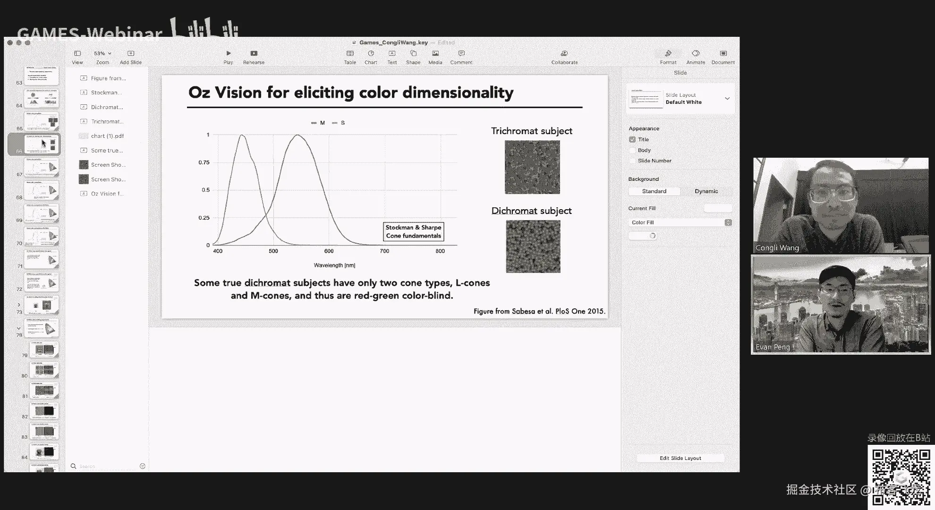
Task: Click the Edit Slide Layout button
Action: (x=680, y=458)
